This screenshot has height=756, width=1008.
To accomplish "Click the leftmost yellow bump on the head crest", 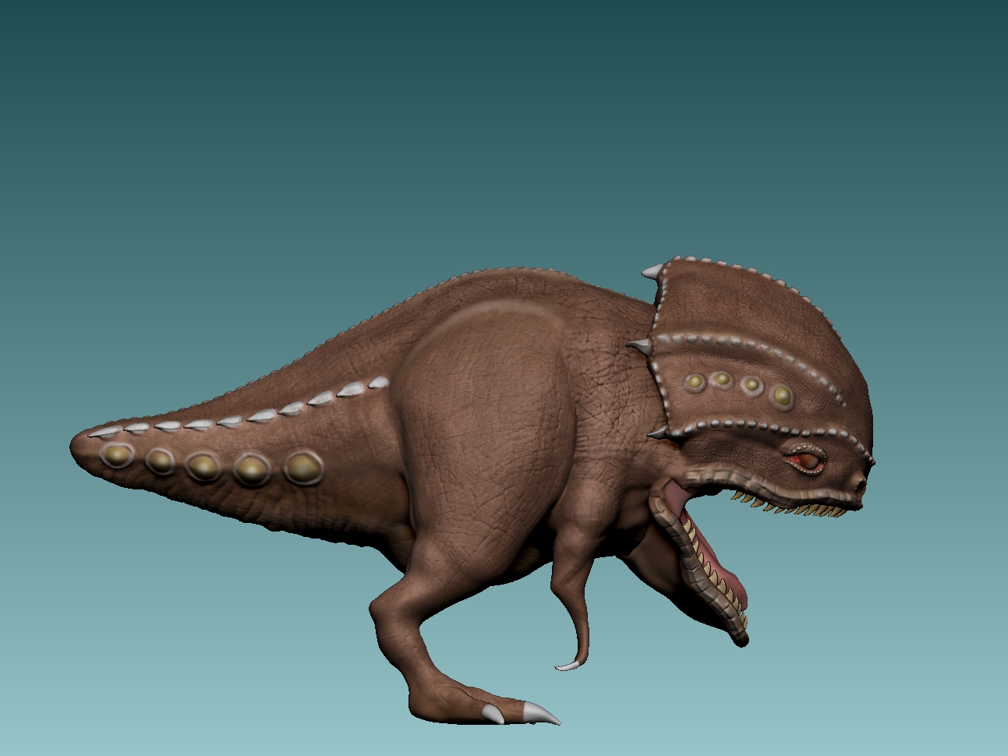I will [x=693, y=382].
